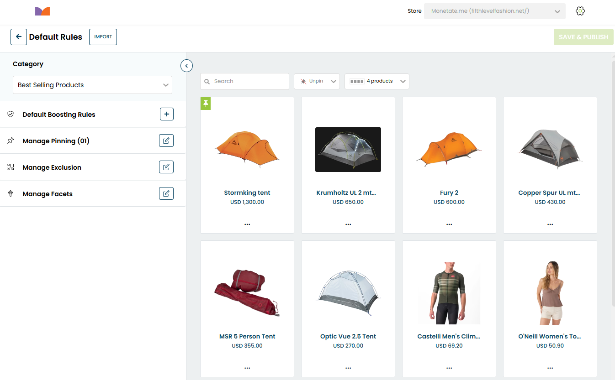Click the shield icon beside Default Boosting Rules
The image size is (615, 380).
click(x=11, y=115)
